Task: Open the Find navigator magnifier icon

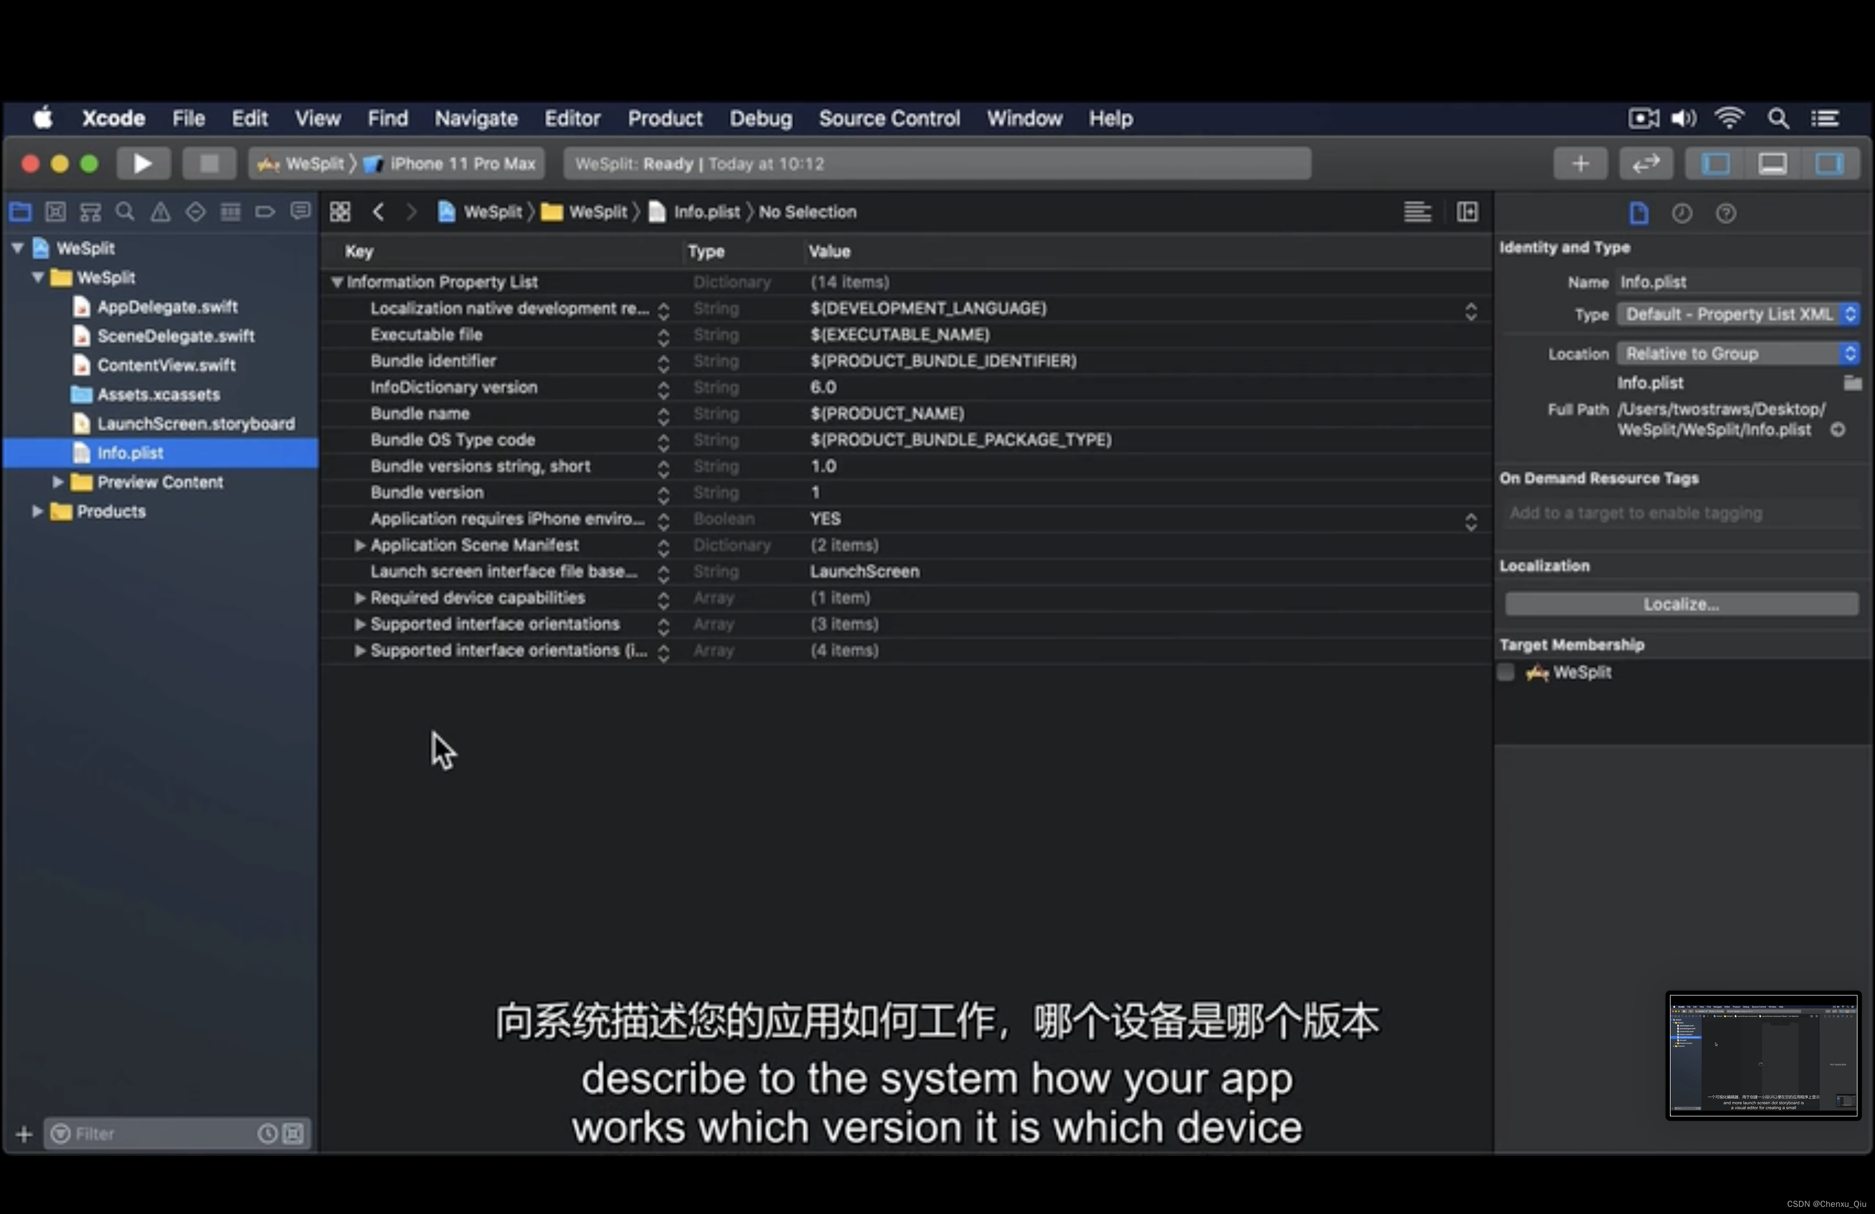Action: (125, 211)
